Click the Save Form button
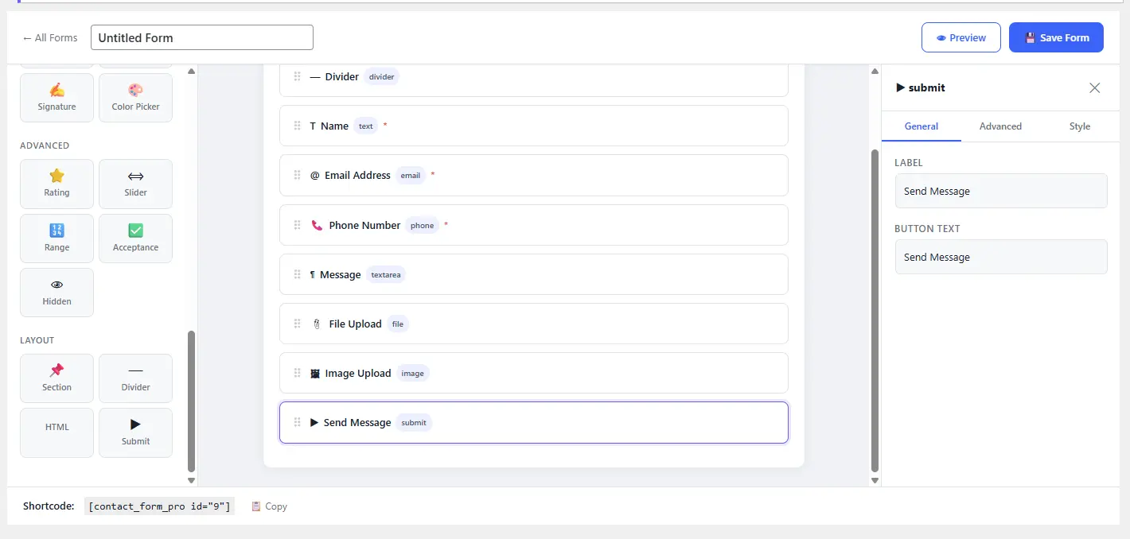Image resolution: width=1130 pixels, height=539 pixels. pyautogui.click(x=1056, y=37)
